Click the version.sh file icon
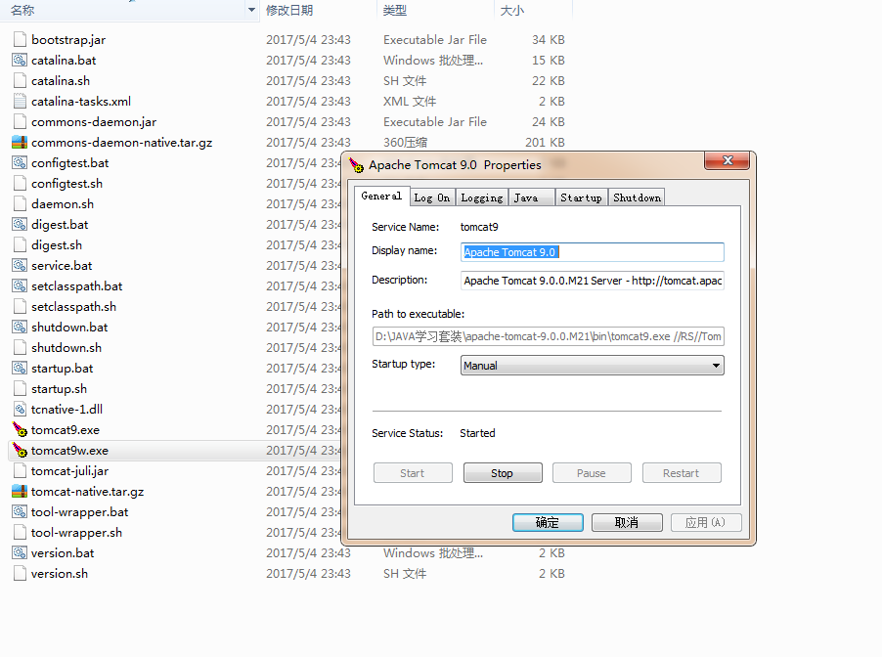This screenshot has width=882, height=657. coord(20,573)
